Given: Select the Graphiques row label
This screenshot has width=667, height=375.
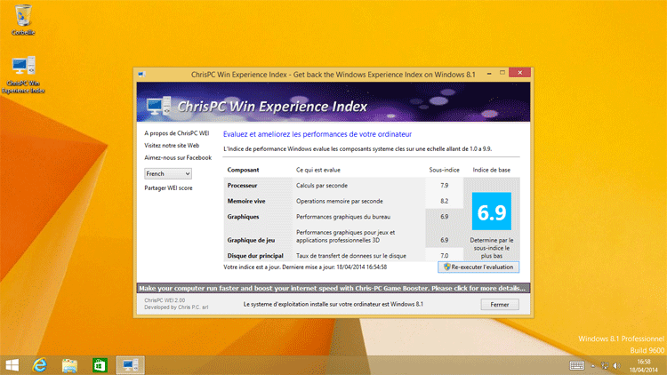Looking at the screenshot, I should point(243,217).
